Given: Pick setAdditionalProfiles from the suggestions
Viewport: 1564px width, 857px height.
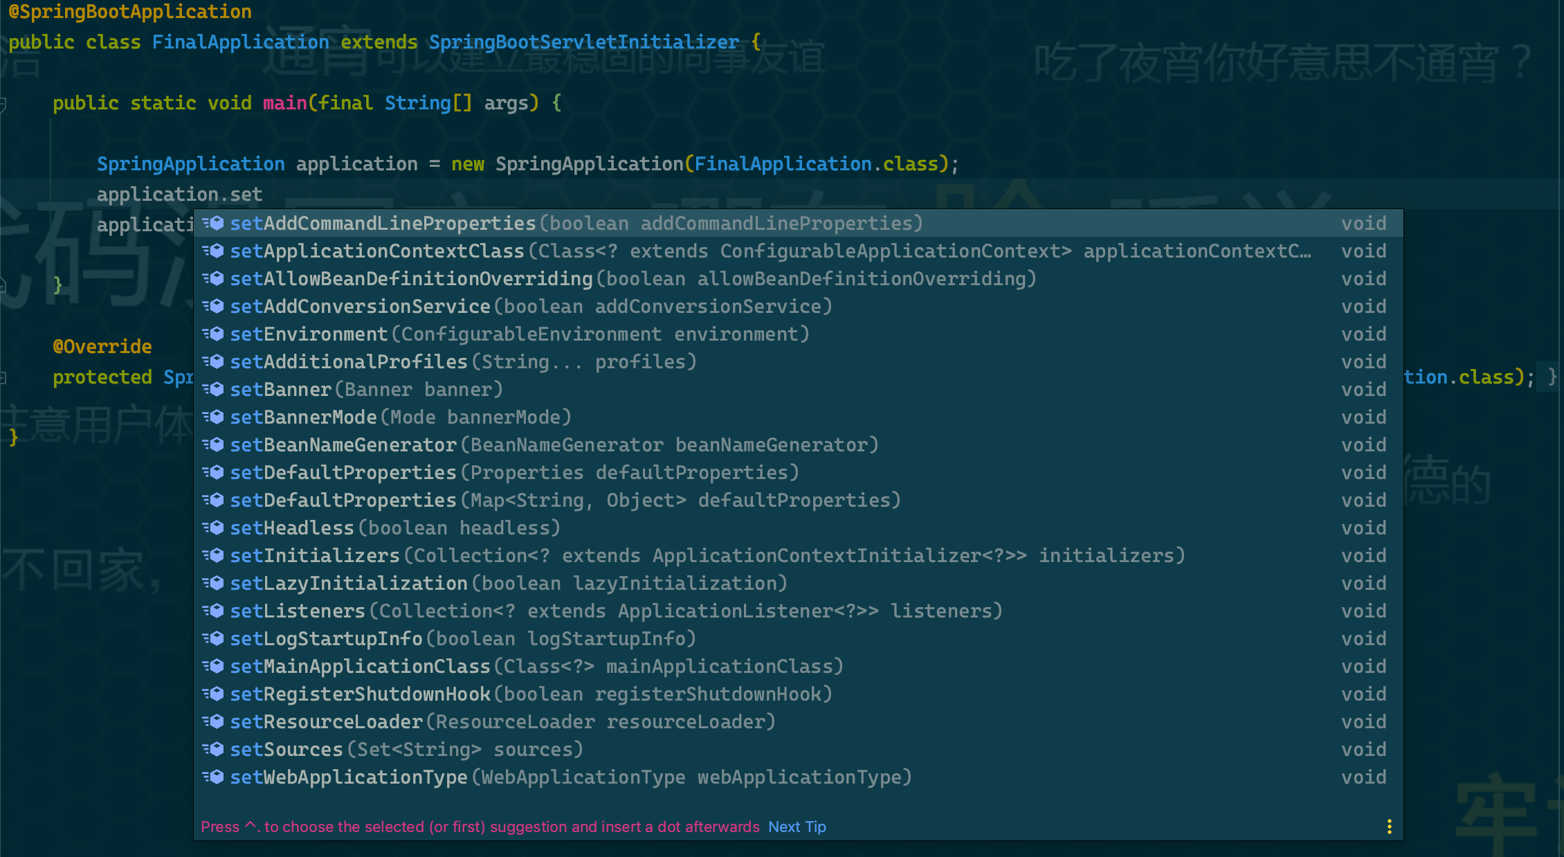Looking at the screenshot, I should point(799,361).
